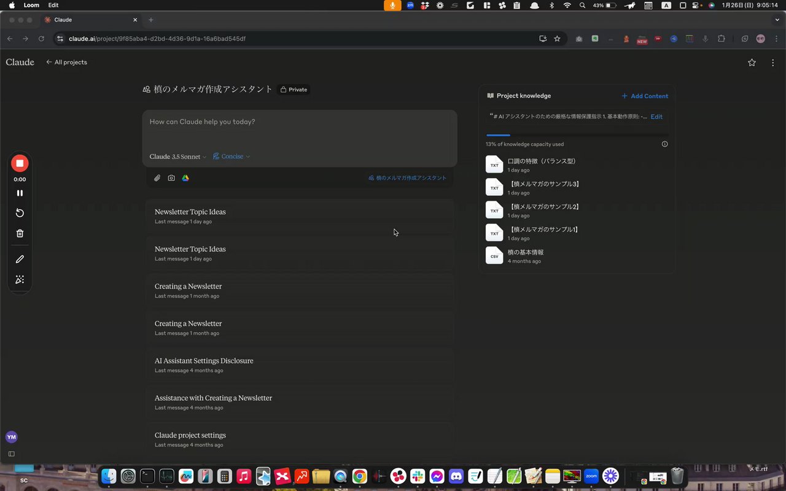Click the Claude logo
Screen dimensions: 786x491
(x=20, y=62)
